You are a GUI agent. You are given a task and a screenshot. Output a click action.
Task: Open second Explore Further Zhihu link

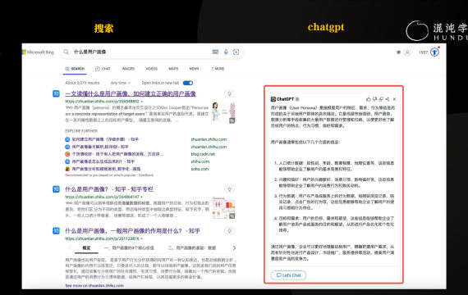point(100,147)
